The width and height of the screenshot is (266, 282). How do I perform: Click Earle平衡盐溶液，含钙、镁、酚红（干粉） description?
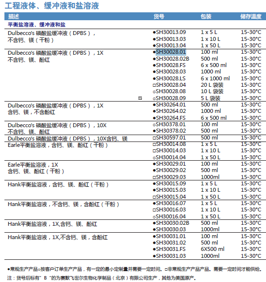pyautogui.click(x=58, y=145)
